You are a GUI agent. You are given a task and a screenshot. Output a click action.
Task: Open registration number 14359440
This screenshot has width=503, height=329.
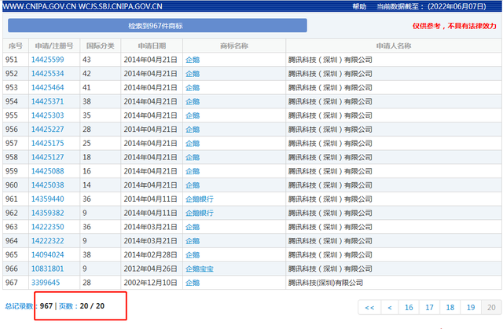[x=47, y=199]
